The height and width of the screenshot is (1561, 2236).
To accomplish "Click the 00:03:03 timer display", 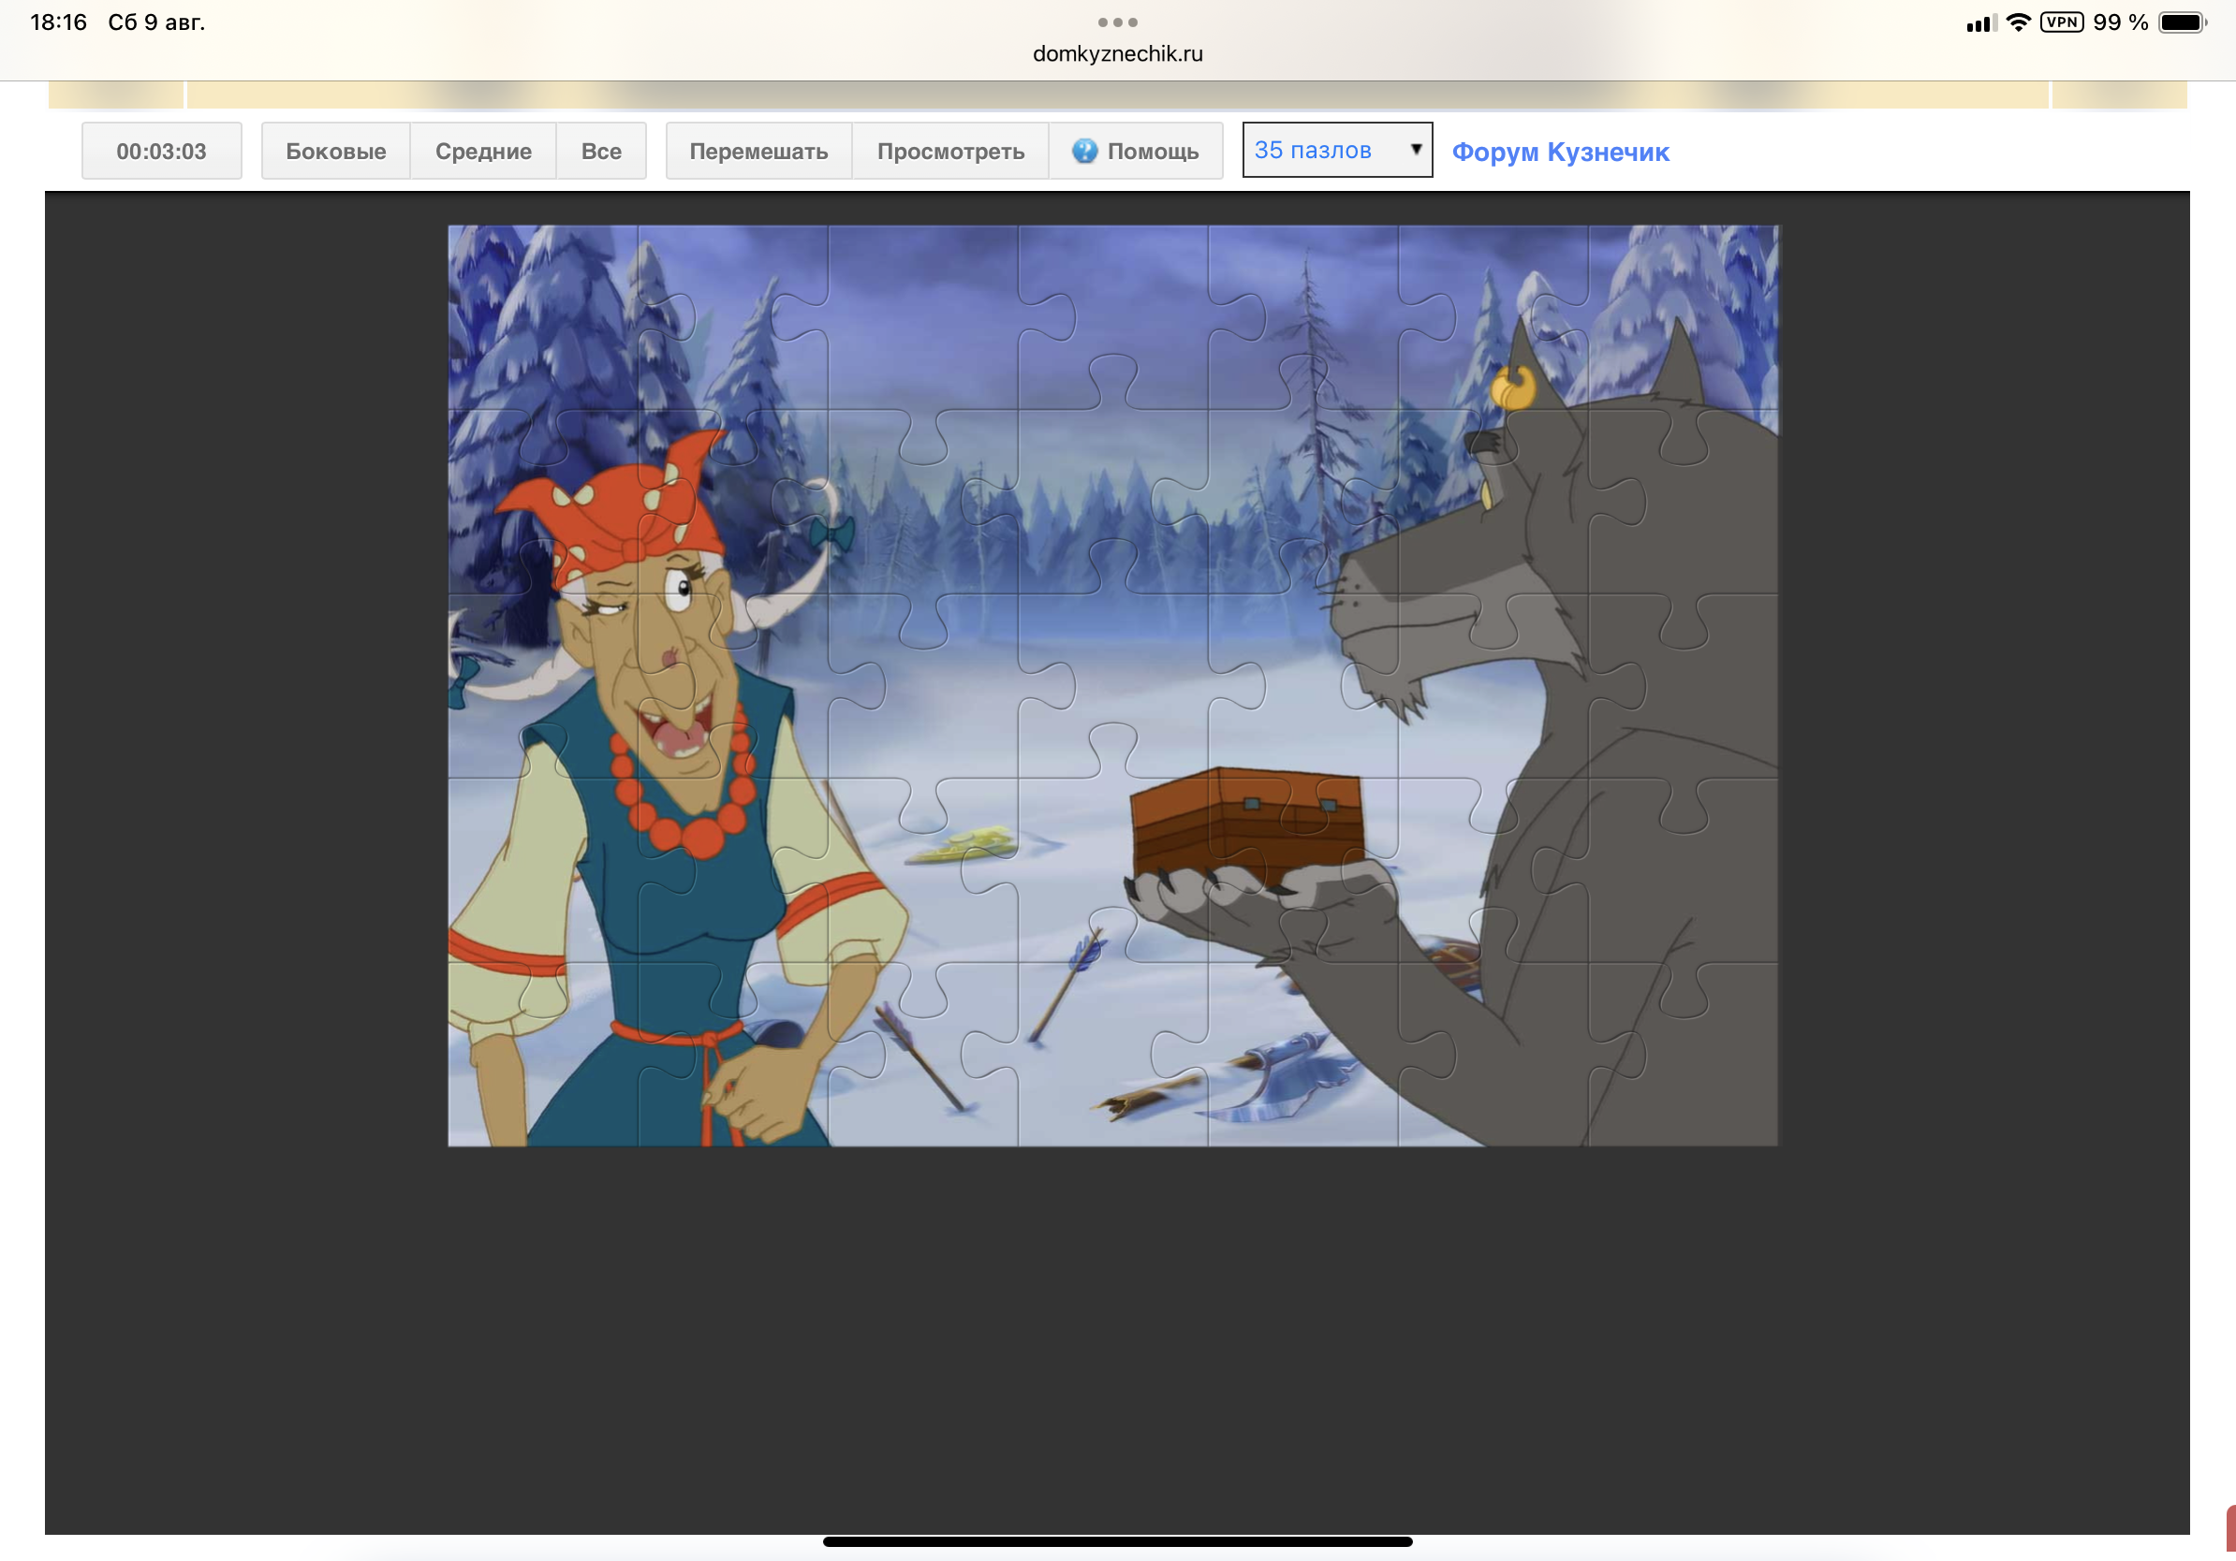I will pos(162,151).
